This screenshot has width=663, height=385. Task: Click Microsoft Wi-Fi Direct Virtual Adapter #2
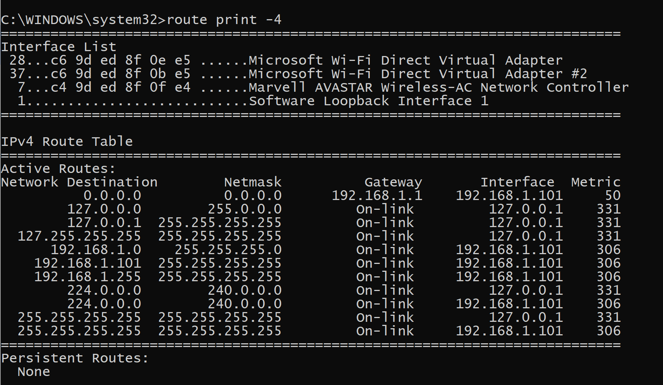418,74
